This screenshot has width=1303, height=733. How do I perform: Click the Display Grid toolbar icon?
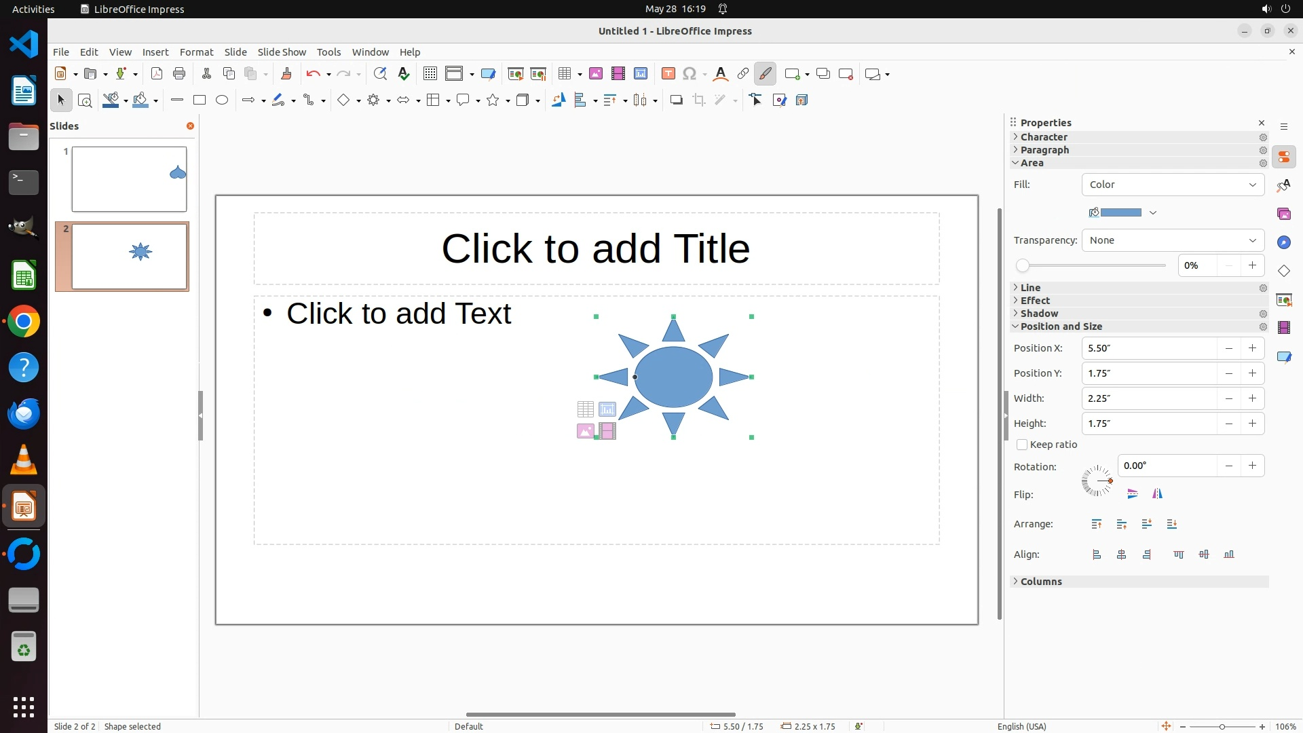[x=430, y=74]
